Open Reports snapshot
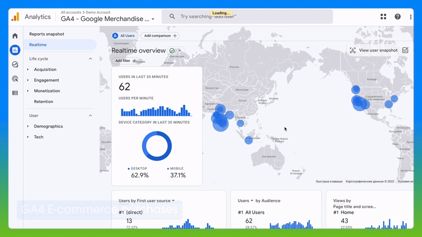The width and height of the screenshot is (422, 237). click(x=46, y=34)
